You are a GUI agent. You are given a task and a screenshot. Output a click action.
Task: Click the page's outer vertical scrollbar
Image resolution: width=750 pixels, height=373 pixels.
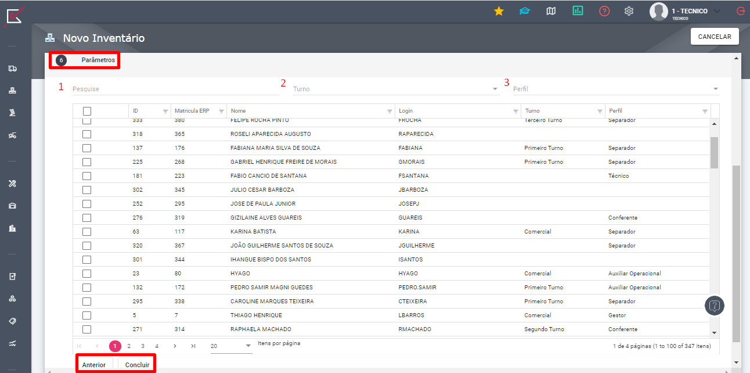point(737,253)
